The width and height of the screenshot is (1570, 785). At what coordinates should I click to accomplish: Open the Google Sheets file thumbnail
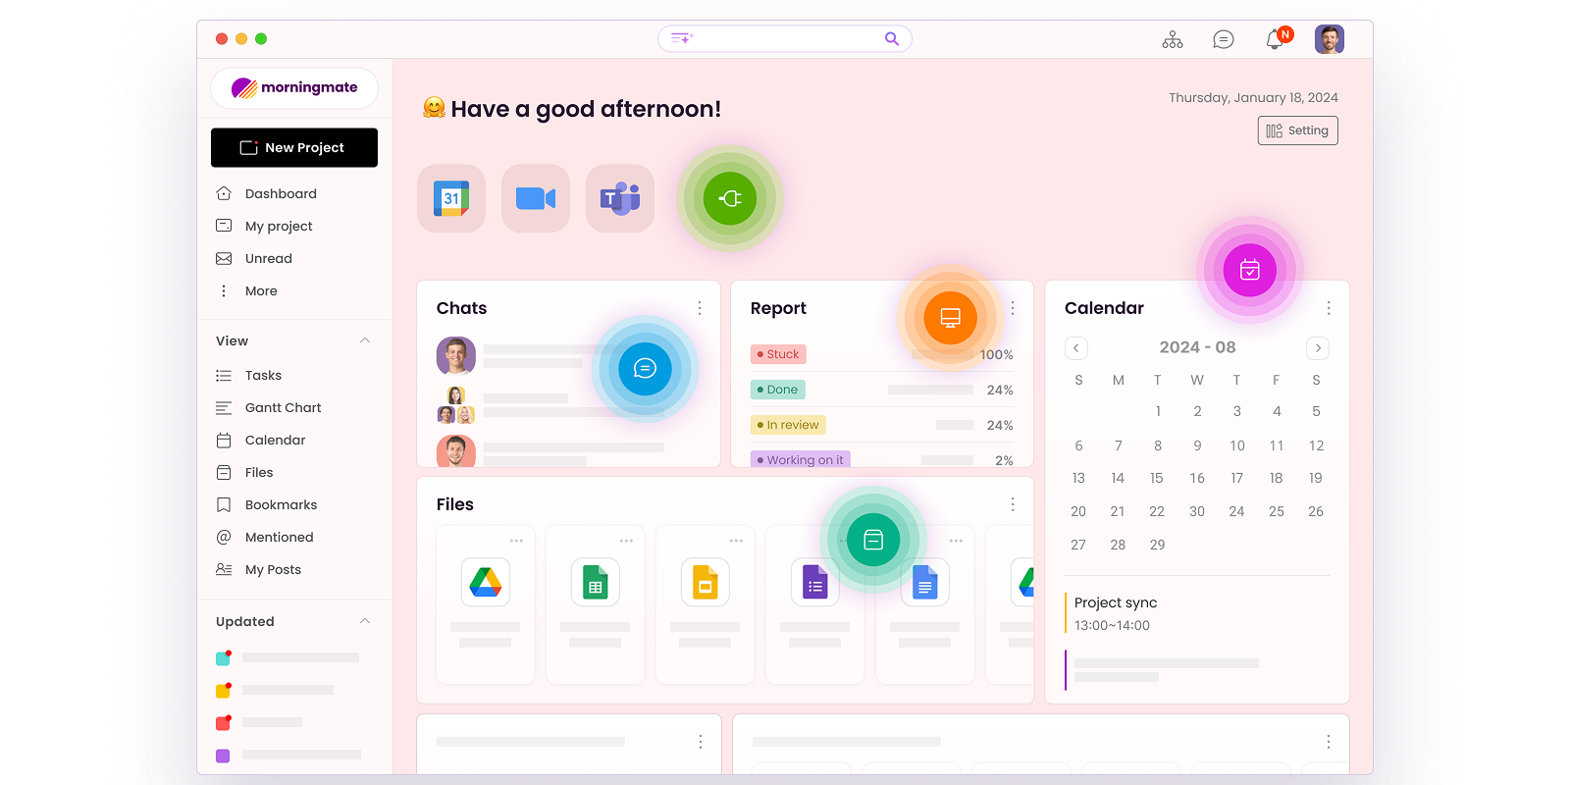point(596,583)
